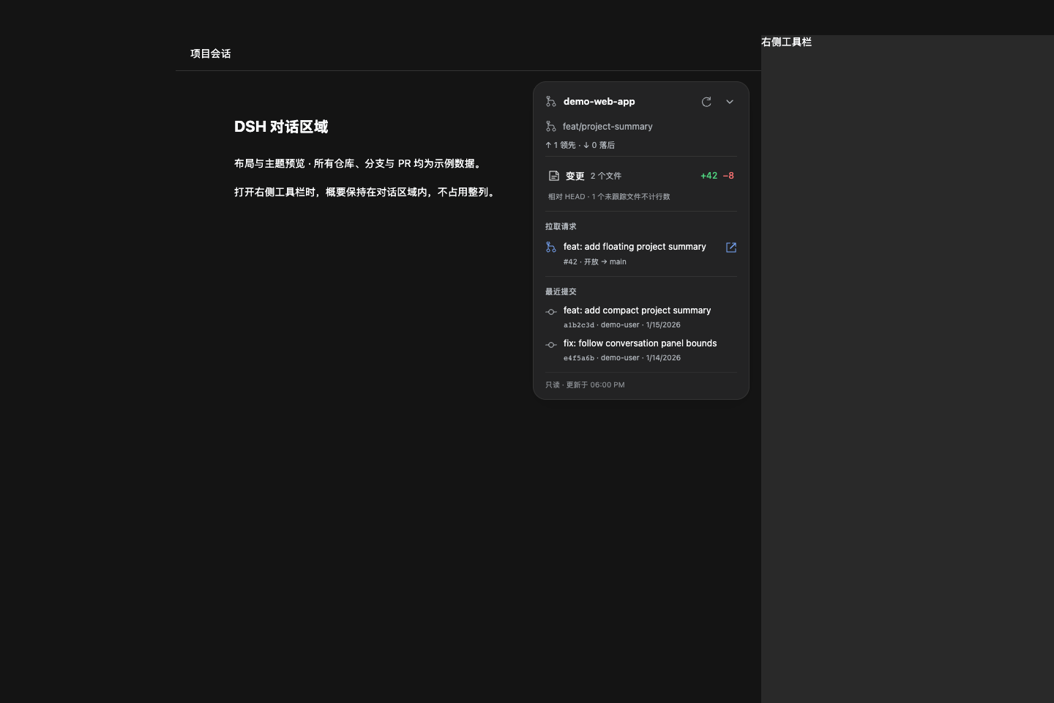The image size is (1054, 703).
Task: Refresh the demo-web-app project summary
Action: pos(706,102)
